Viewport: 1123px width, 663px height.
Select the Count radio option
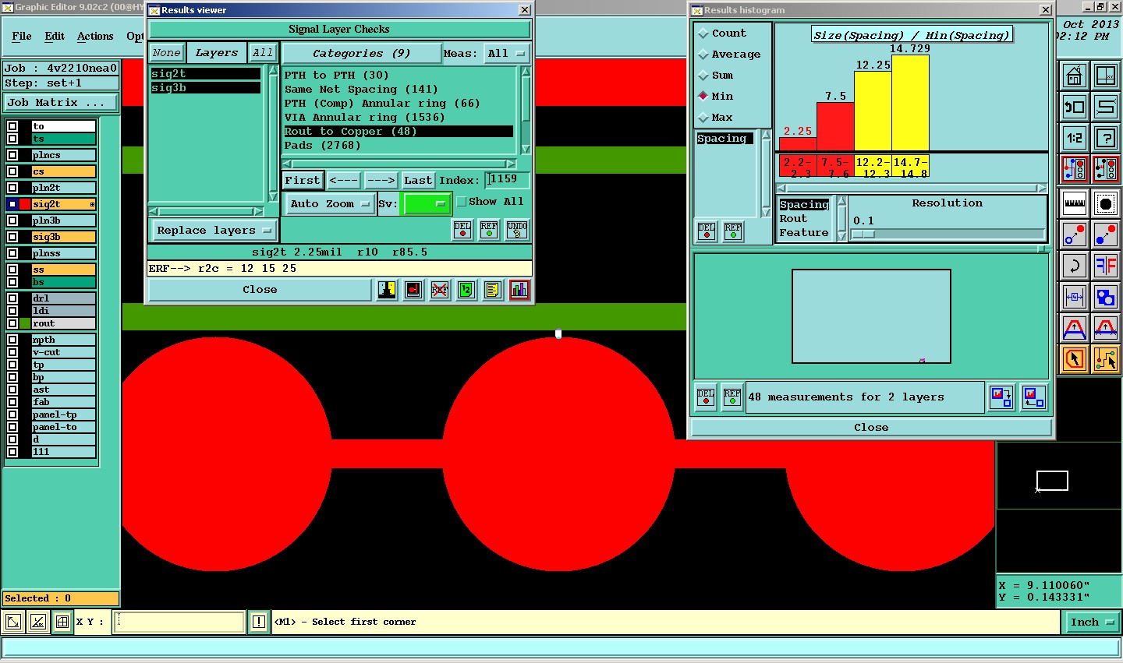tap(703, 34)
